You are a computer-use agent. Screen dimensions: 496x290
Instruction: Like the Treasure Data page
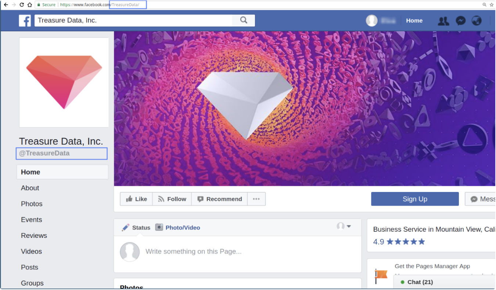click(x=136, y=199)
